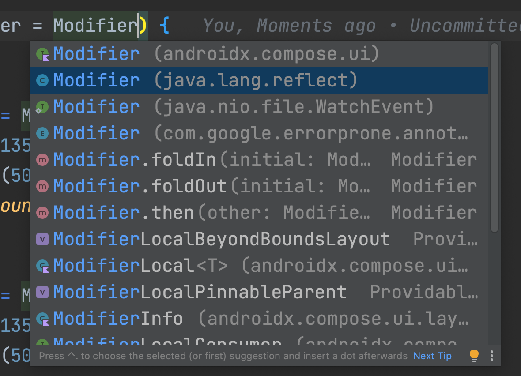Screen dimensions: 521x376
Task: Click the variable icon for ModifierLocalPinnableParent
Action: 42,292
